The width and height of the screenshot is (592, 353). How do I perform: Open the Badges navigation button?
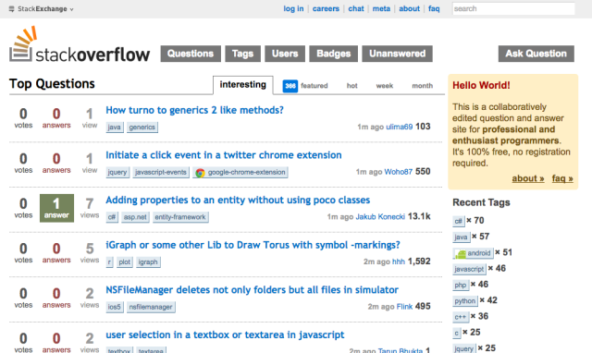click(333, 54)
